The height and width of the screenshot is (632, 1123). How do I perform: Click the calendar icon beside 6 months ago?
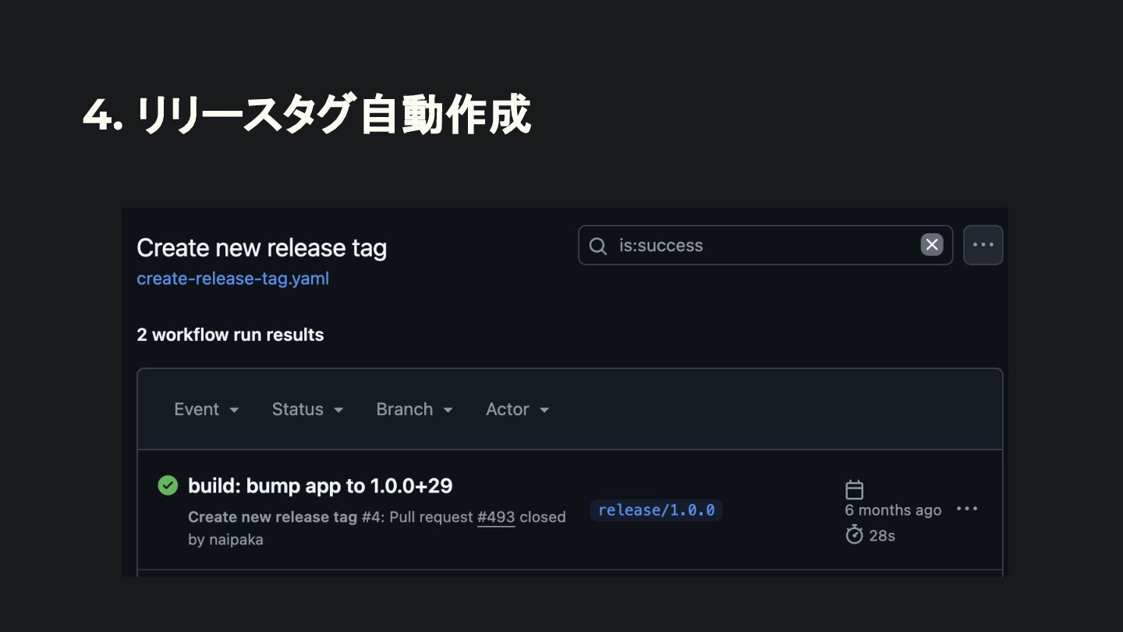855,489
